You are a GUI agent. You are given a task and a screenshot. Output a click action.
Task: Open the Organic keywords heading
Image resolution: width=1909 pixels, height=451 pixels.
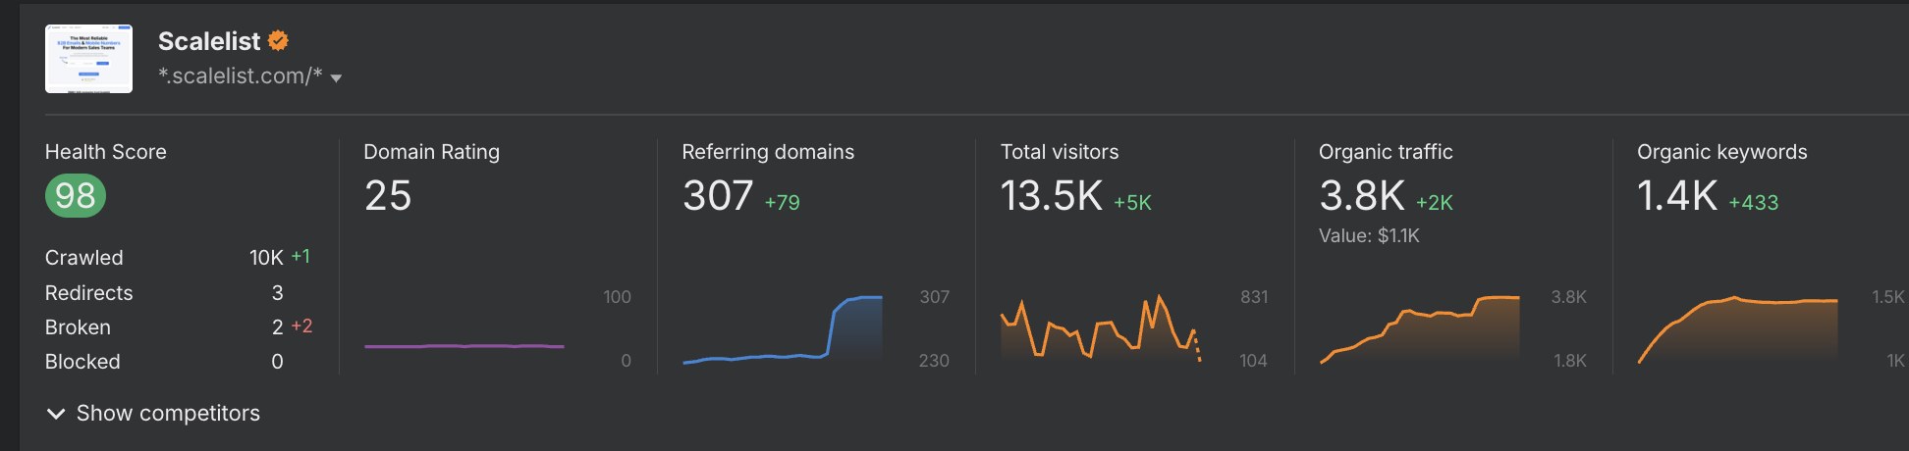point(1722,152)
